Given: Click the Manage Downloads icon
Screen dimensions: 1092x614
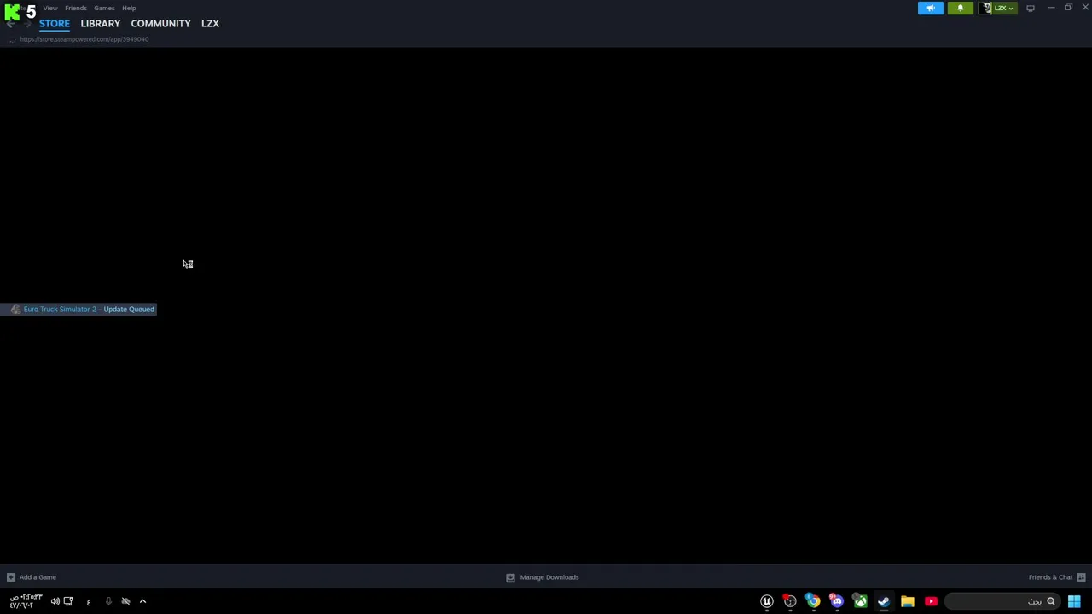Looking at the screenshot, I should (x=510, y=577).
